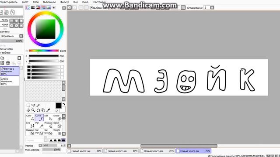Select the eyedropper tool
This screenshot has height=157, width=280.
[48, 110]
